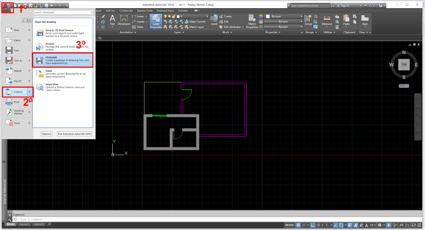Click the New file menu icon

pos(9,30)
